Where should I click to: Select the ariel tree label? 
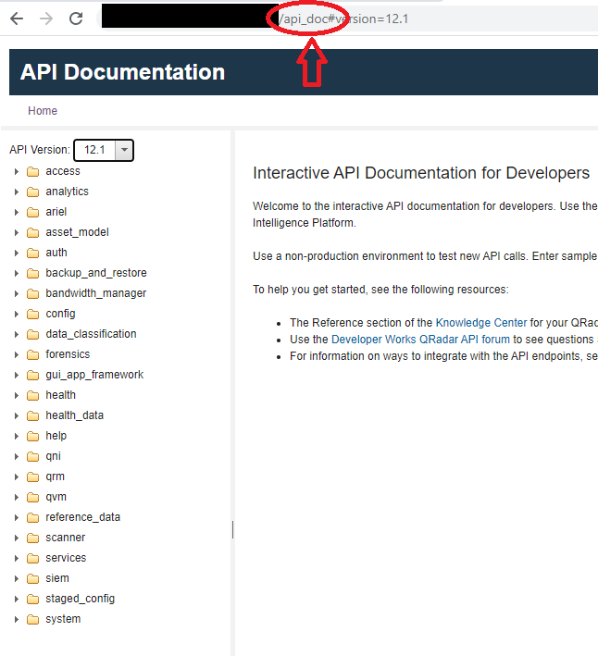[x=56, y=212]
